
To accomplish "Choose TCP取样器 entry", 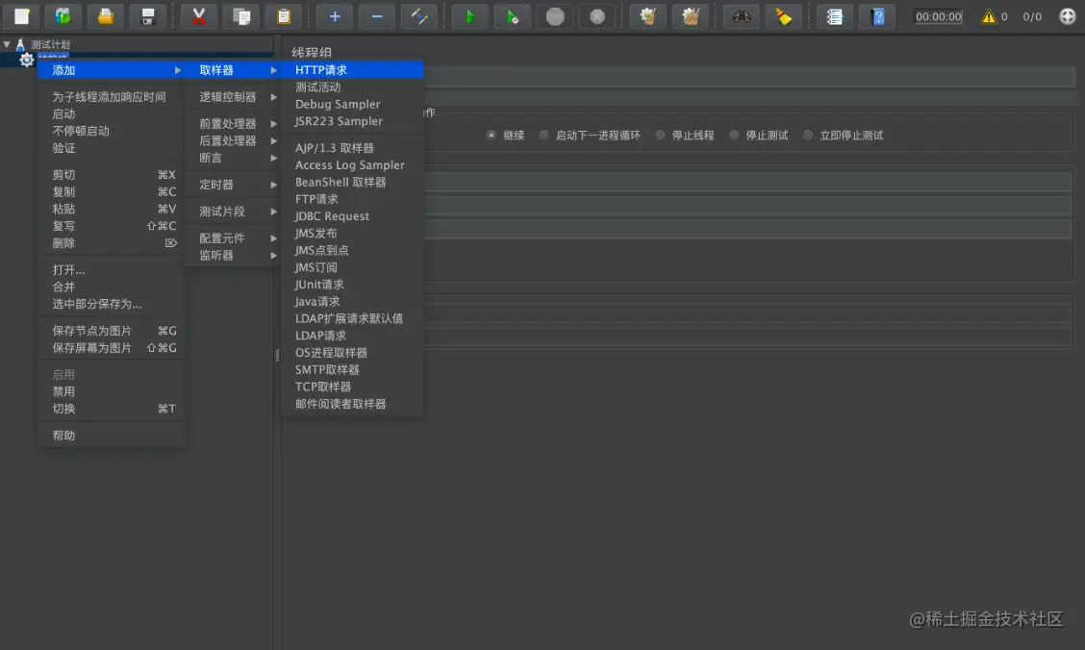I will [x=352, y=387].
